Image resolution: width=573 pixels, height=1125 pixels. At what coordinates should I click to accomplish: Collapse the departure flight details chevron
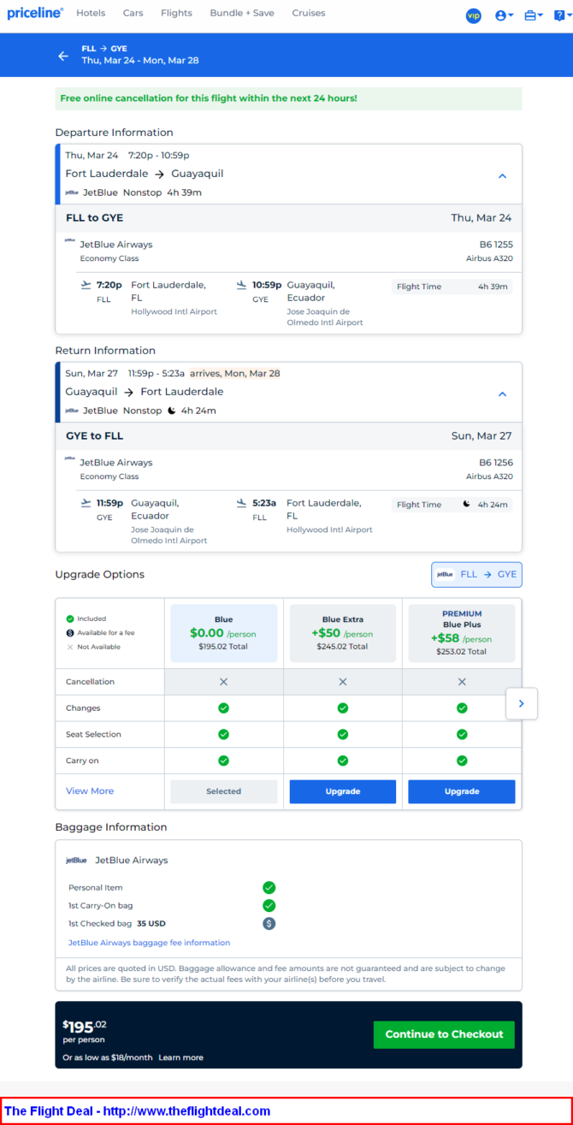(503, 175)
